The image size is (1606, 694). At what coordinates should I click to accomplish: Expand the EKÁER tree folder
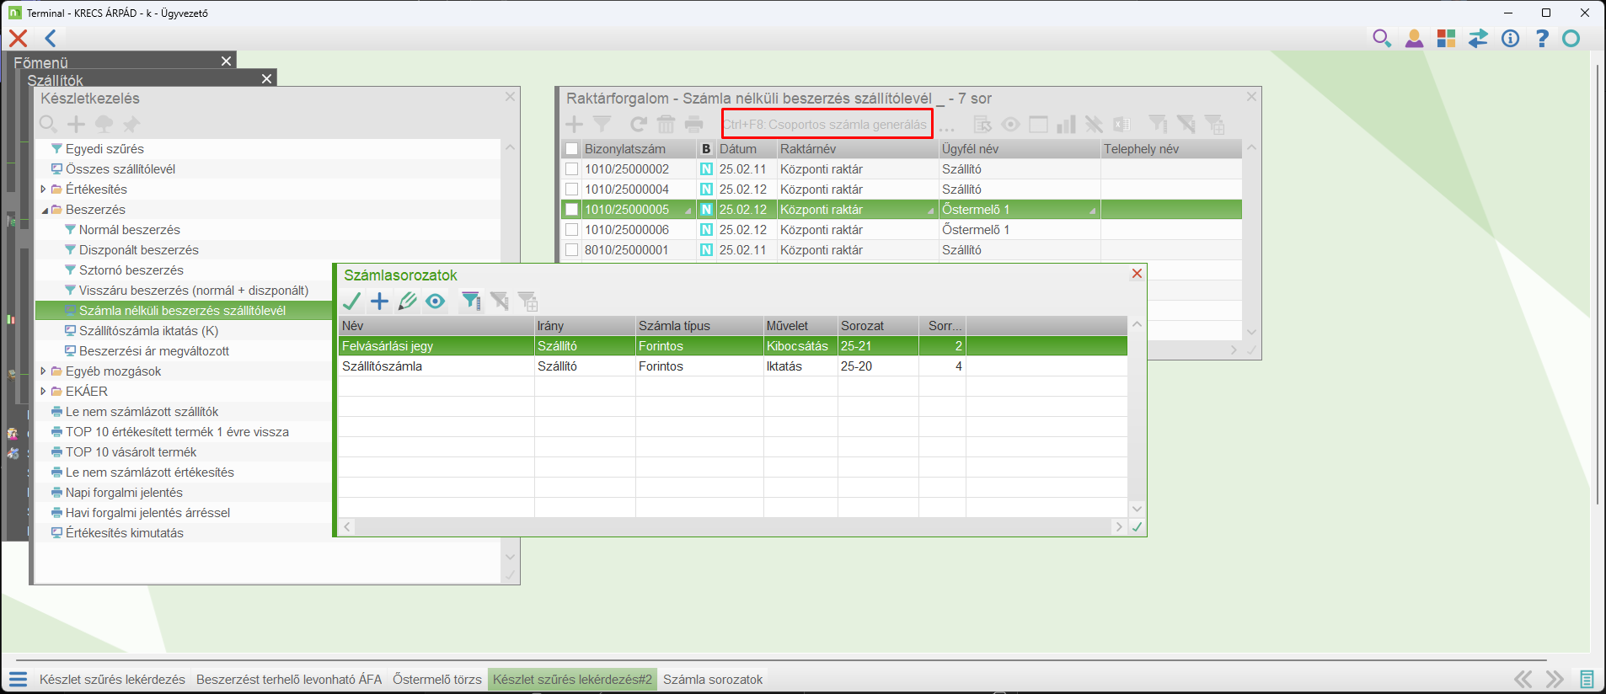44,392
